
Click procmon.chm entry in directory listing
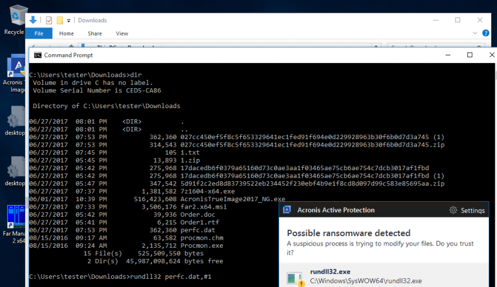[202, 238]
